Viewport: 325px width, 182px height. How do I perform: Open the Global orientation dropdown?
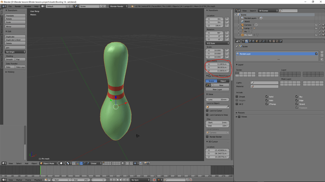(x=96, y=163)
